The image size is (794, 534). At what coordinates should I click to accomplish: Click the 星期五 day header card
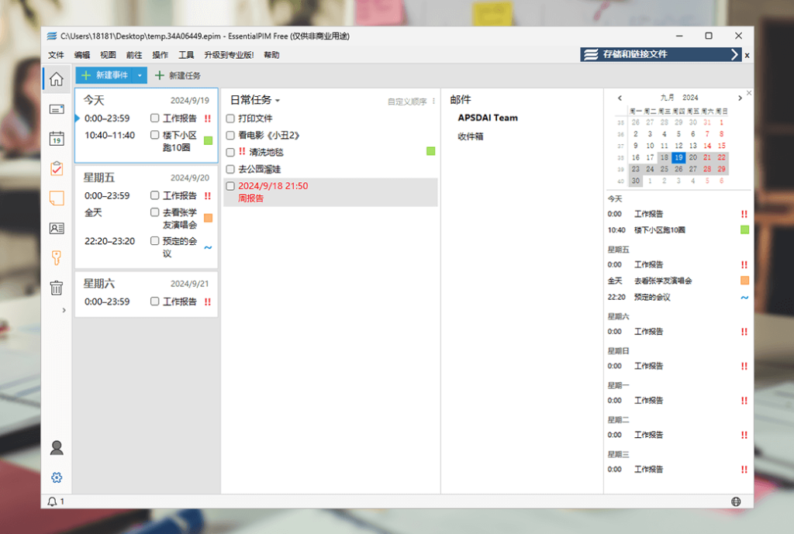coord(147,177)
